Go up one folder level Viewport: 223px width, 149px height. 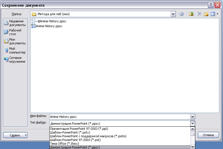point(191,14)
